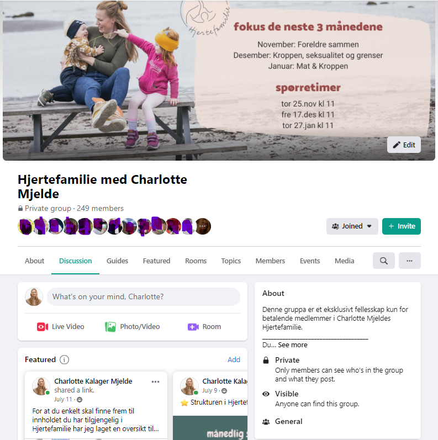Click the What's on your mind field
The width and height of the screenshot is (438, 440).
[x=144, y=296]
